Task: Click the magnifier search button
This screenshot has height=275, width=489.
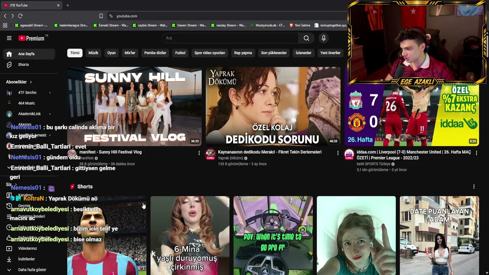Action: coord(306,38)
